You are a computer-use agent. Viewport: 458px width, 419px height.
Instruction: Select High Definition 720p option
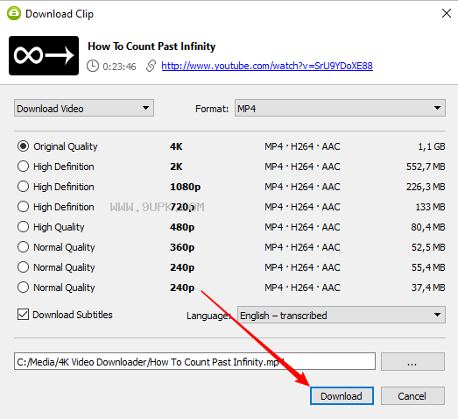(23, 207)
